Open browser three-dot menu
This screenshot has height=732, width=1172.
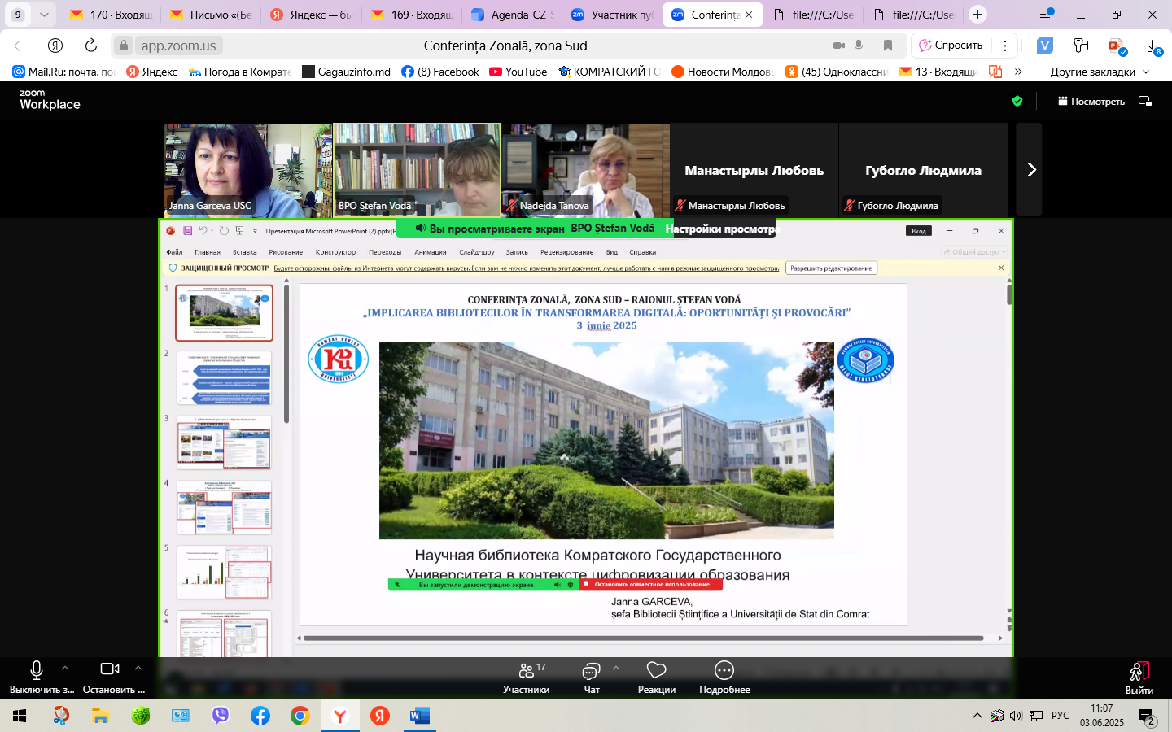[1005, 46]
